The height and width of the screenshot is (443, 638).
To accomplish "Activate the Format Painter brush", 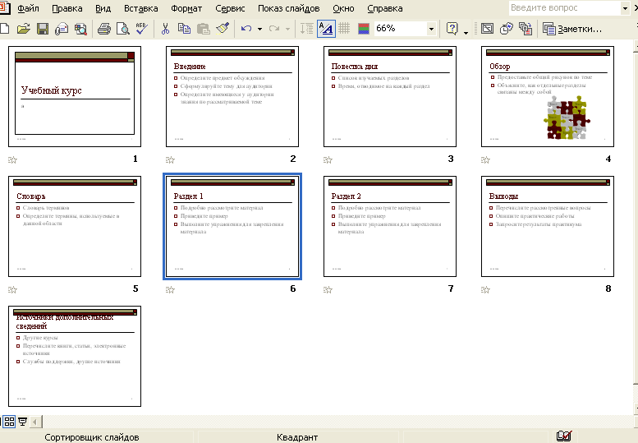I will 223,29.
